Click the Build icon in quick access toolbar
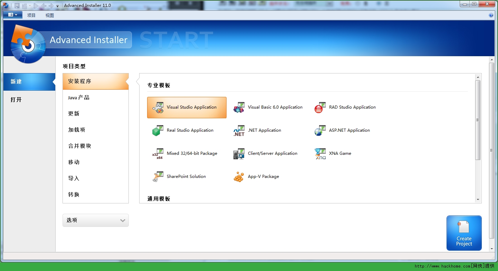Image resolution: width=498 pixels, height=271 pixels. click(x=25, y=6)
